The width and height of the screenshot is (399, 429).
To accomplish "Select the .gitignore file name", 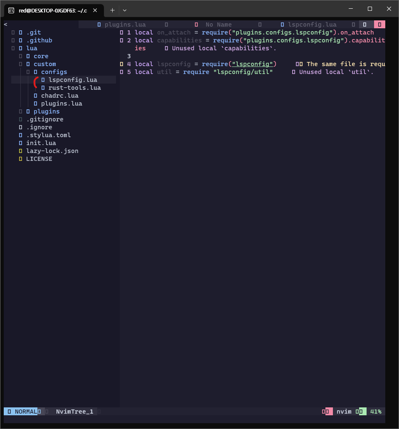I will coord(45,120).
